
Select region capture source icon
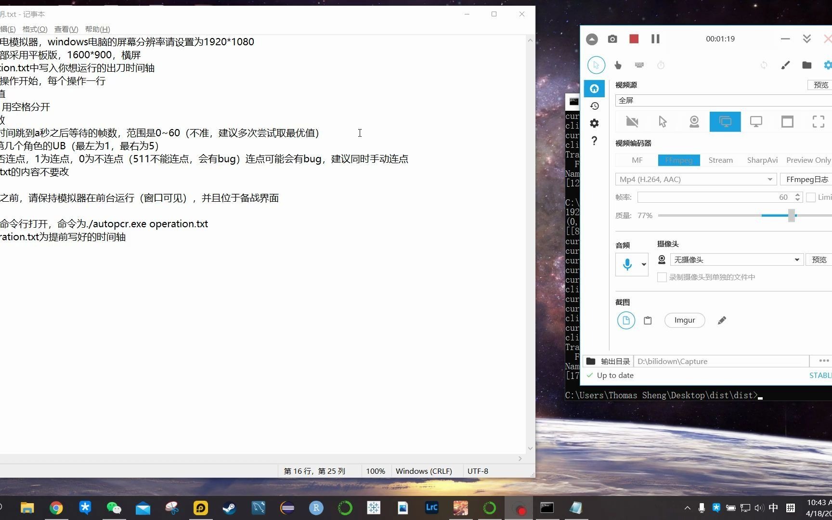pyautogui.click(x=818, y=122)
